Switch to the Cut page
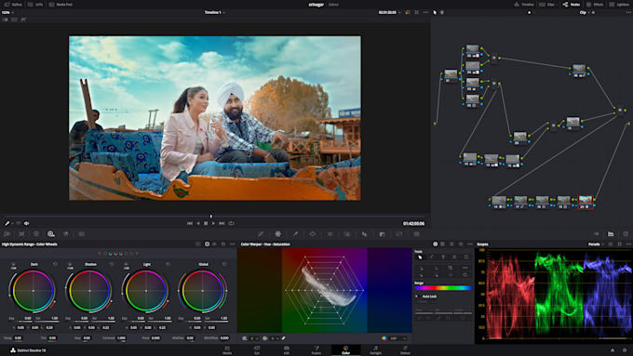Screen dimensions: 633x356 pos(257,349)
